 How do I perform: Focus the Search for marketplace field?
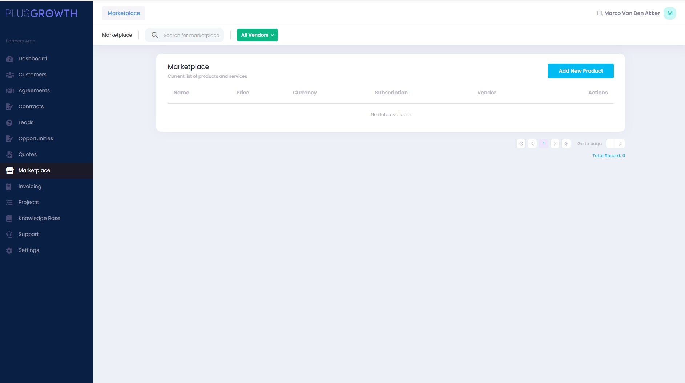[191, 35]
